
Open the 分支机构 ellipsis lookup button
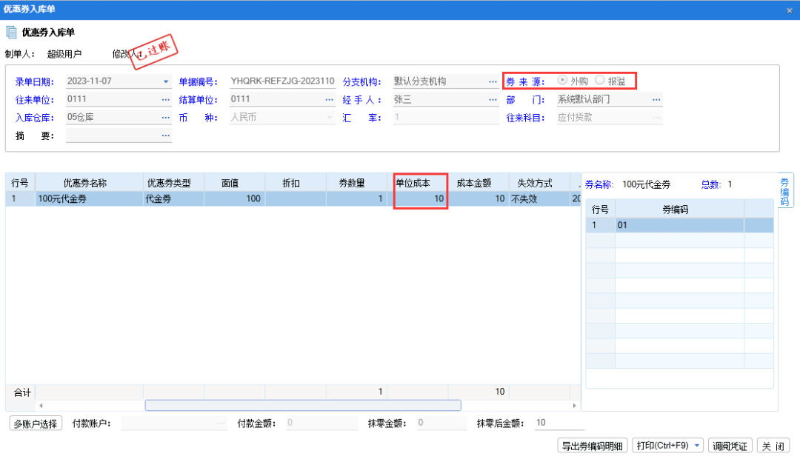click(x=493, y=81)
